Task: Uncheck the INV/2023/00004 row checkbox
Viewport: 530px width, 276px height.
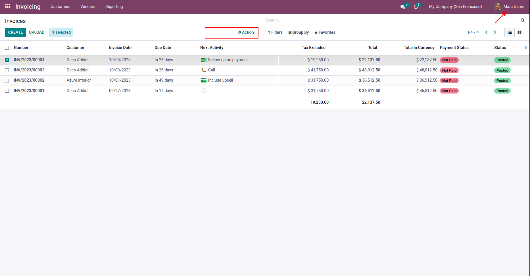Action: (x=7, y=60)
